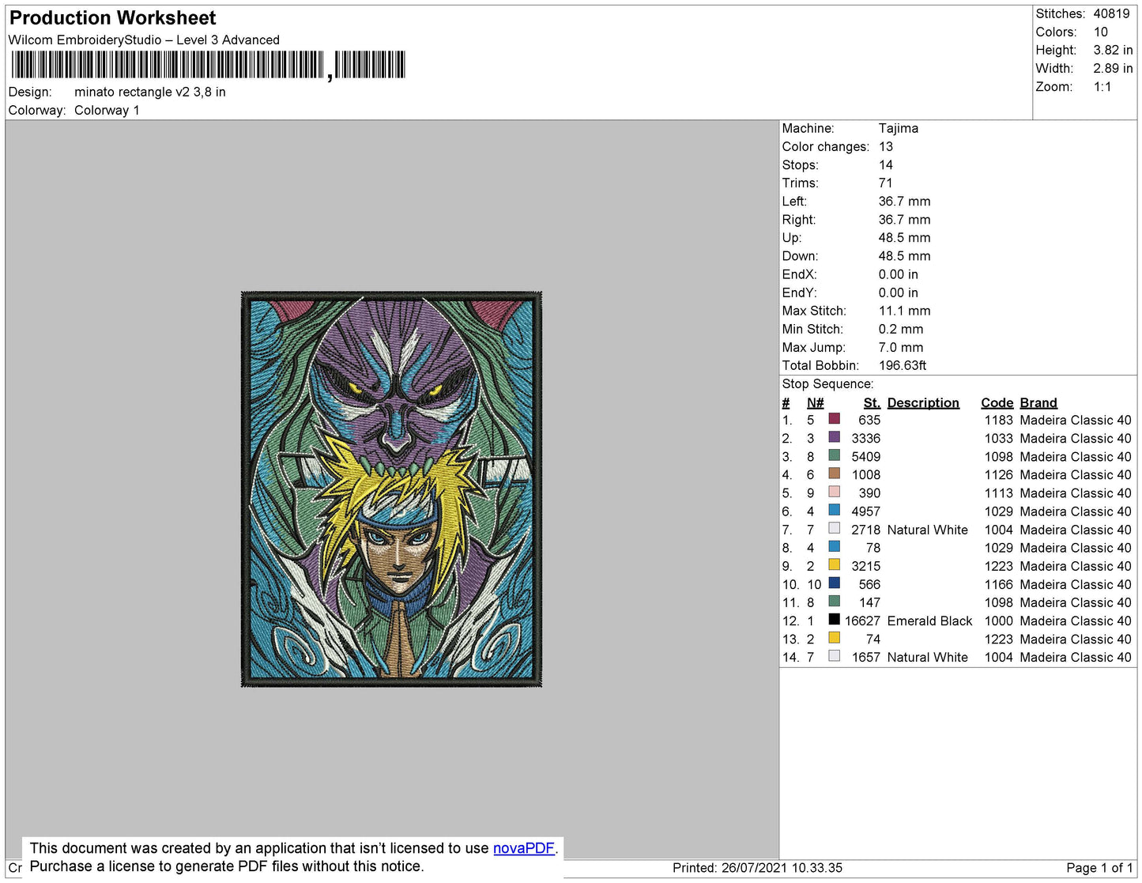Select 'Printed: 26/07/2021 10.33.35' footer text
Viewport: 1142px width, 883px height.
tap(757, 868)
